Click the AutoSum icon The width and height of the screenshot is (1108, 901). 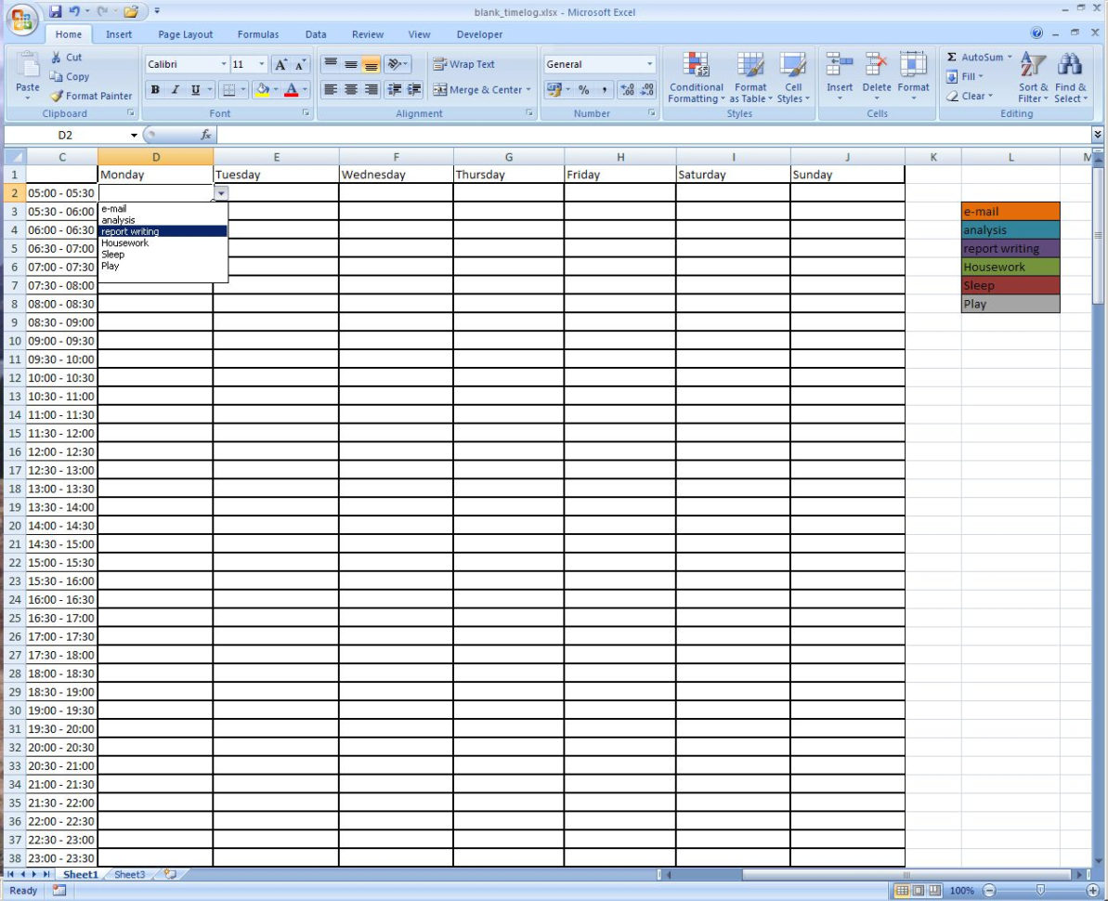[x=971, y=57]
